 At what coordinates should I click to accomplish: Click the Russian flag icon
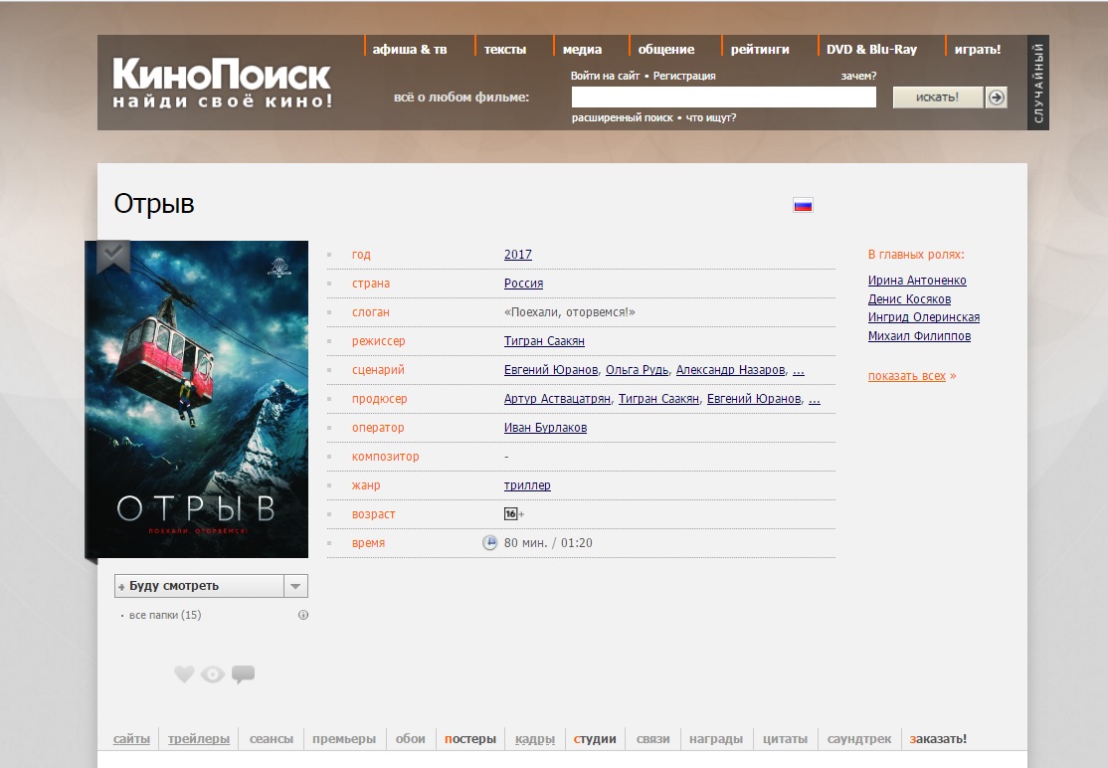click(803, 205)
